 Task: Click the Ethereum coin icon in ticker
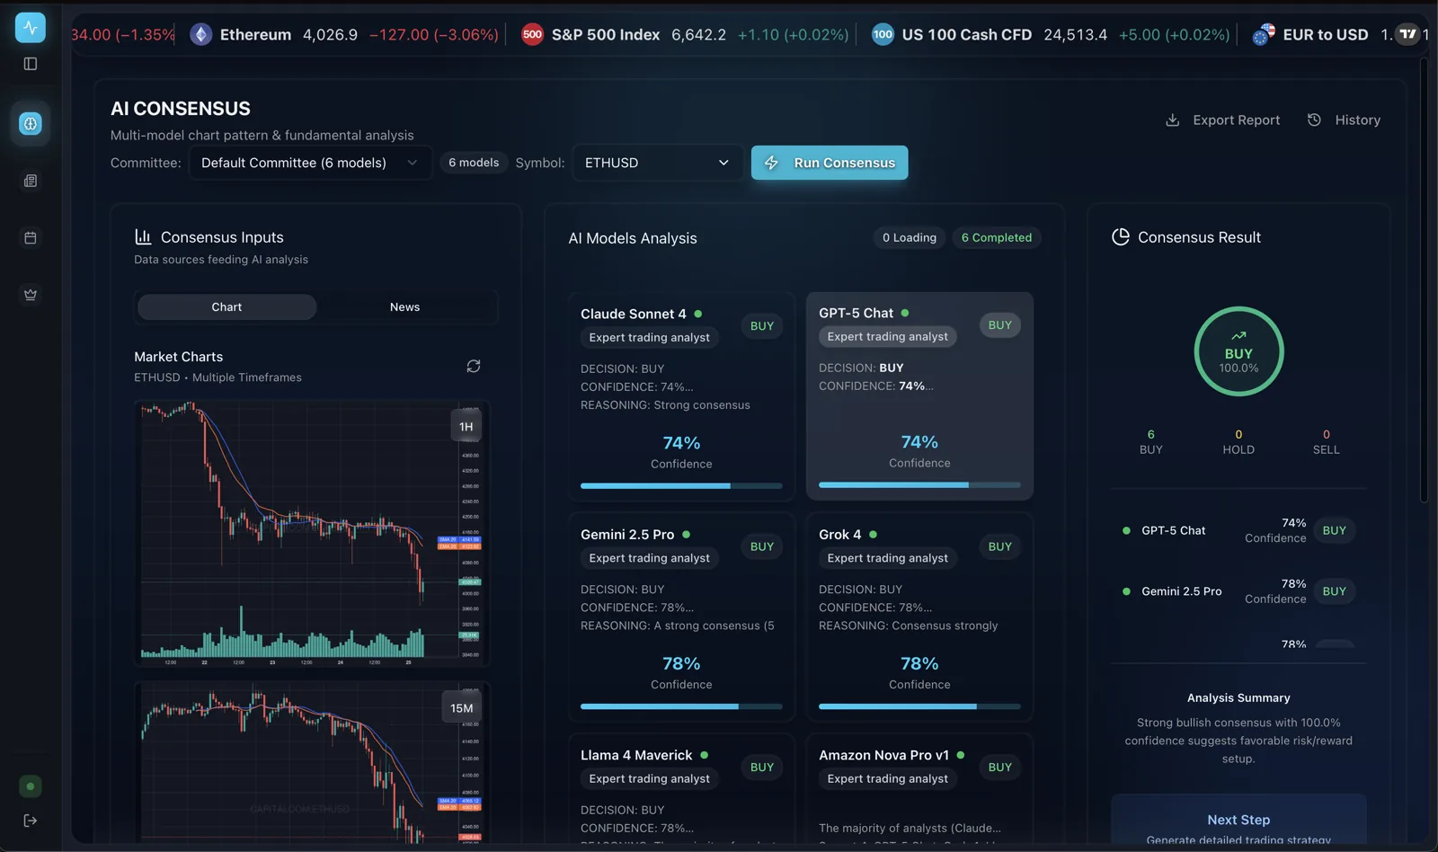201,35
